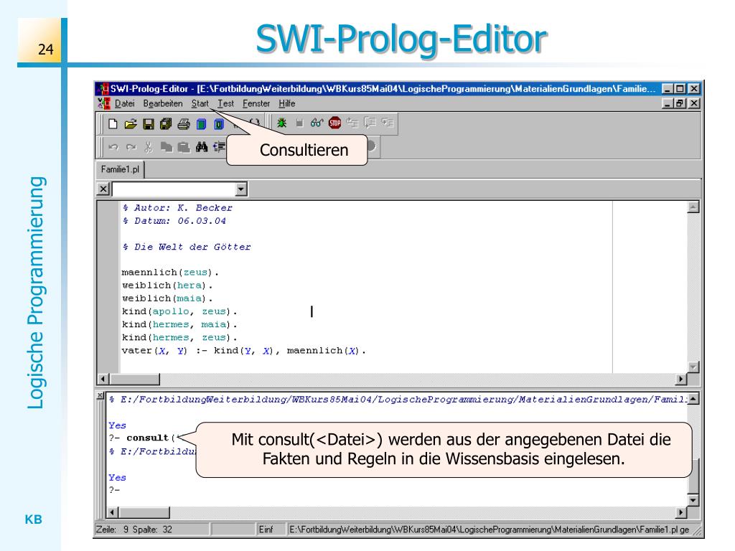Screen dimensions: 735x551
Task: Minimize the inner document window
Action: (x=668, y=103)
